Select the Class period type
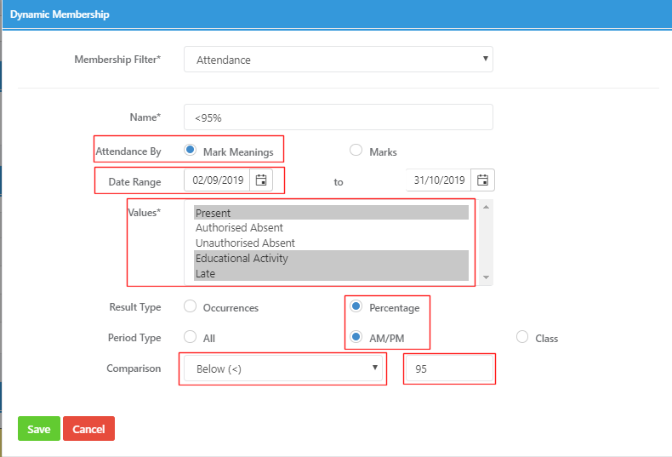This screenshot has height=457, width=672. (x=522, y=336)
